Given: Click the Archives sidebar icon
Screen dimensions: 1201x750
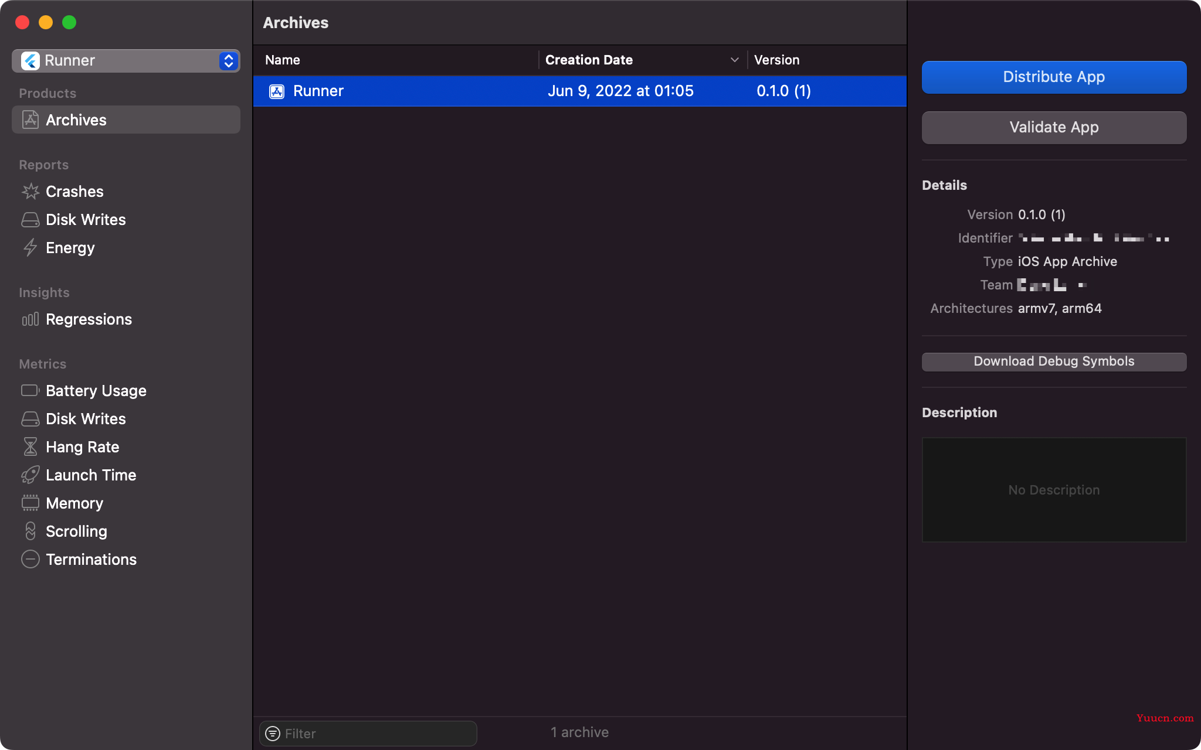Looking at the screenshot, I should 29,120.
